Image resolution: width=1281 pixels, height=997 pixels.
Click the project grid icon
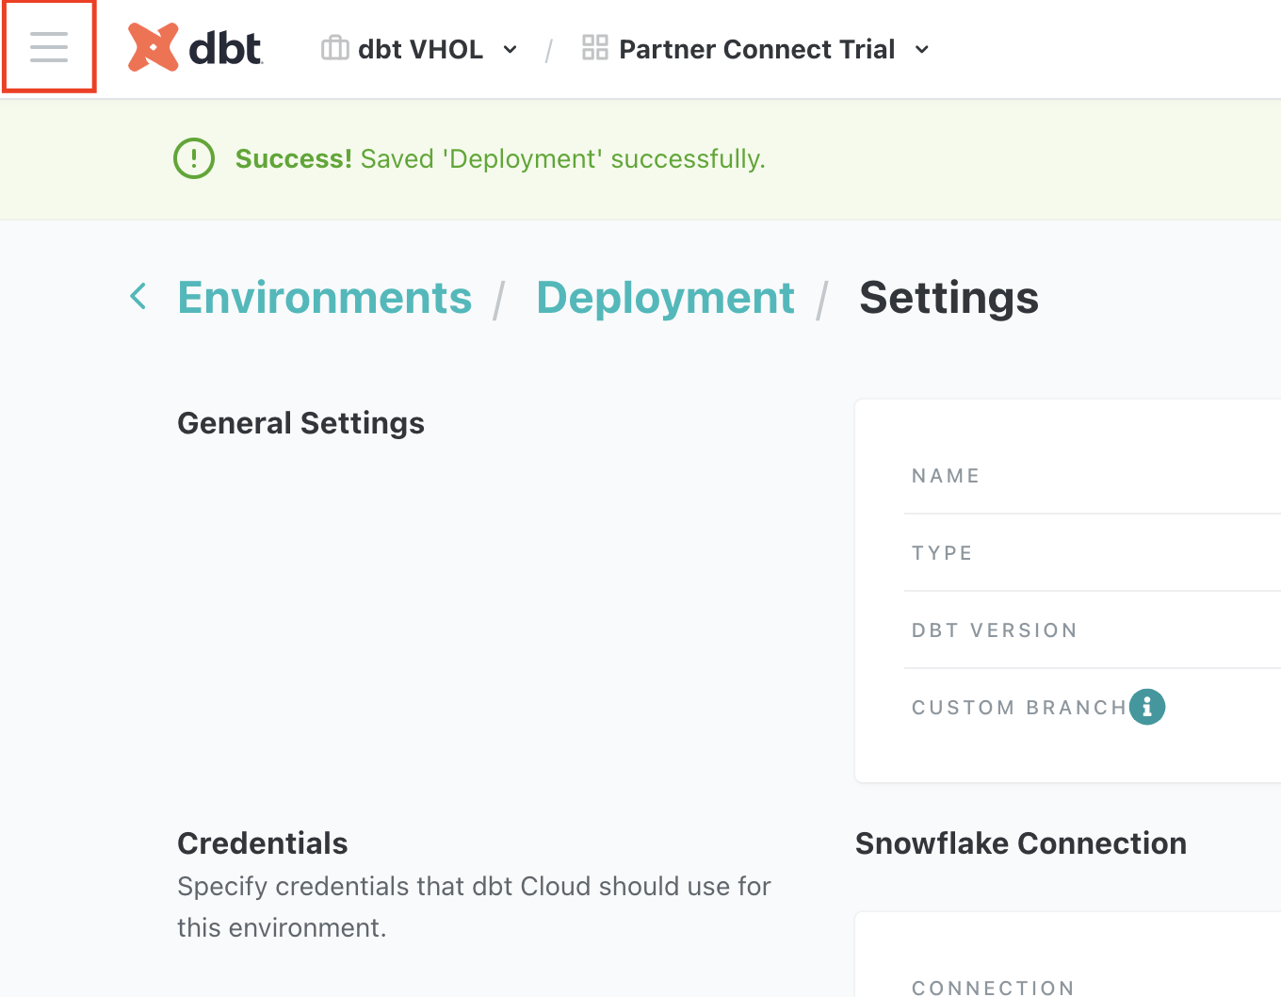pyautogui.click(x=594, y=48)
